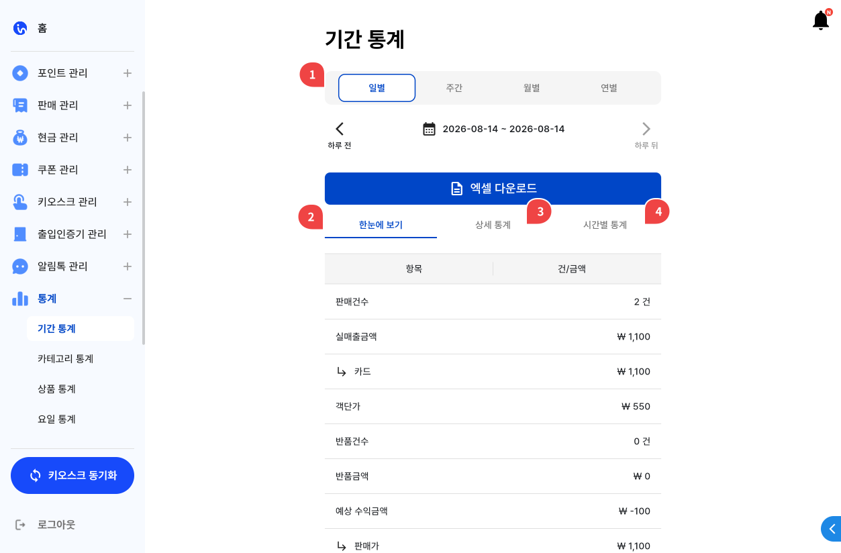Click the 실매출금액 row label
841x553 pixels.
(x=356, y=337)
